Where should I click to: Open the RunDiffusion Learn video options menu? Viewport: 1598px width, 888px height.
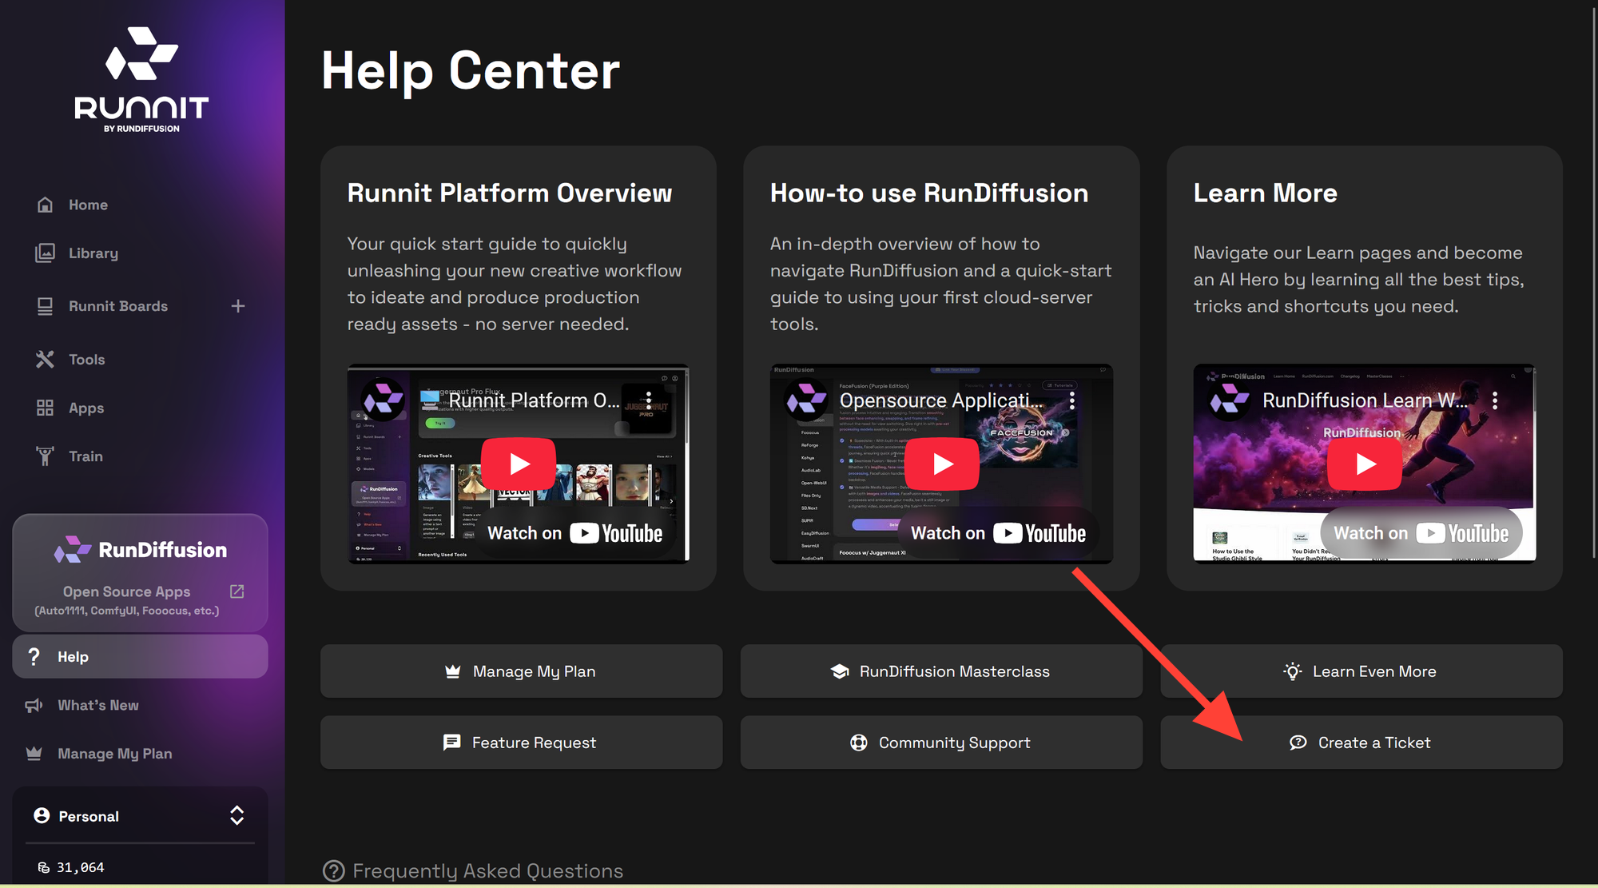pos(1495,400)
